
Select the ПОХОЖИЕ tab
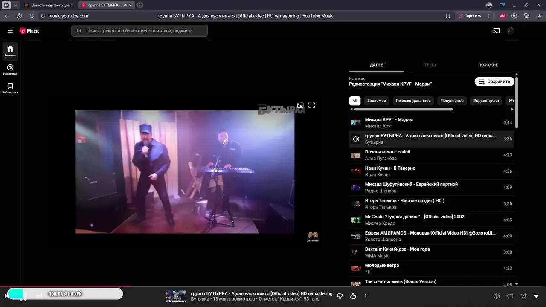(488, 65)
